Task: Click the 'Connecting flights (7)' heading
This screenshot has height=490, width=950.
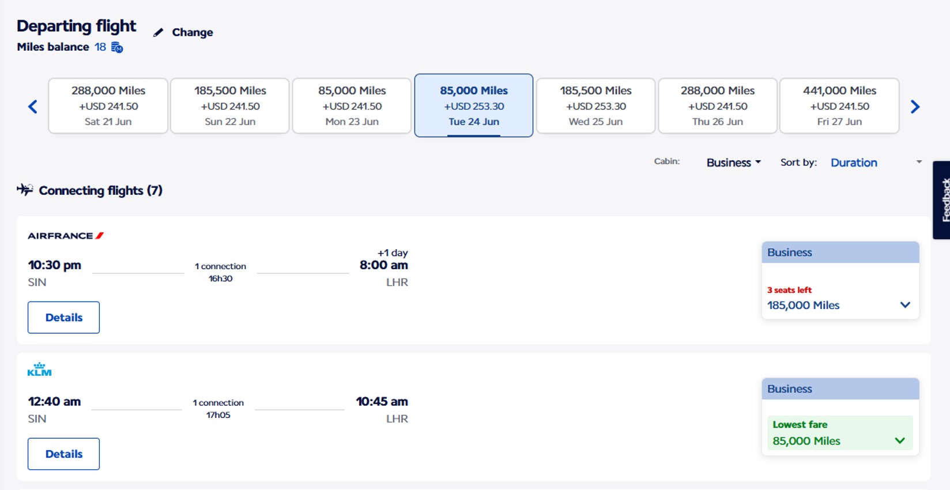Action: click(x=101, y=190)
